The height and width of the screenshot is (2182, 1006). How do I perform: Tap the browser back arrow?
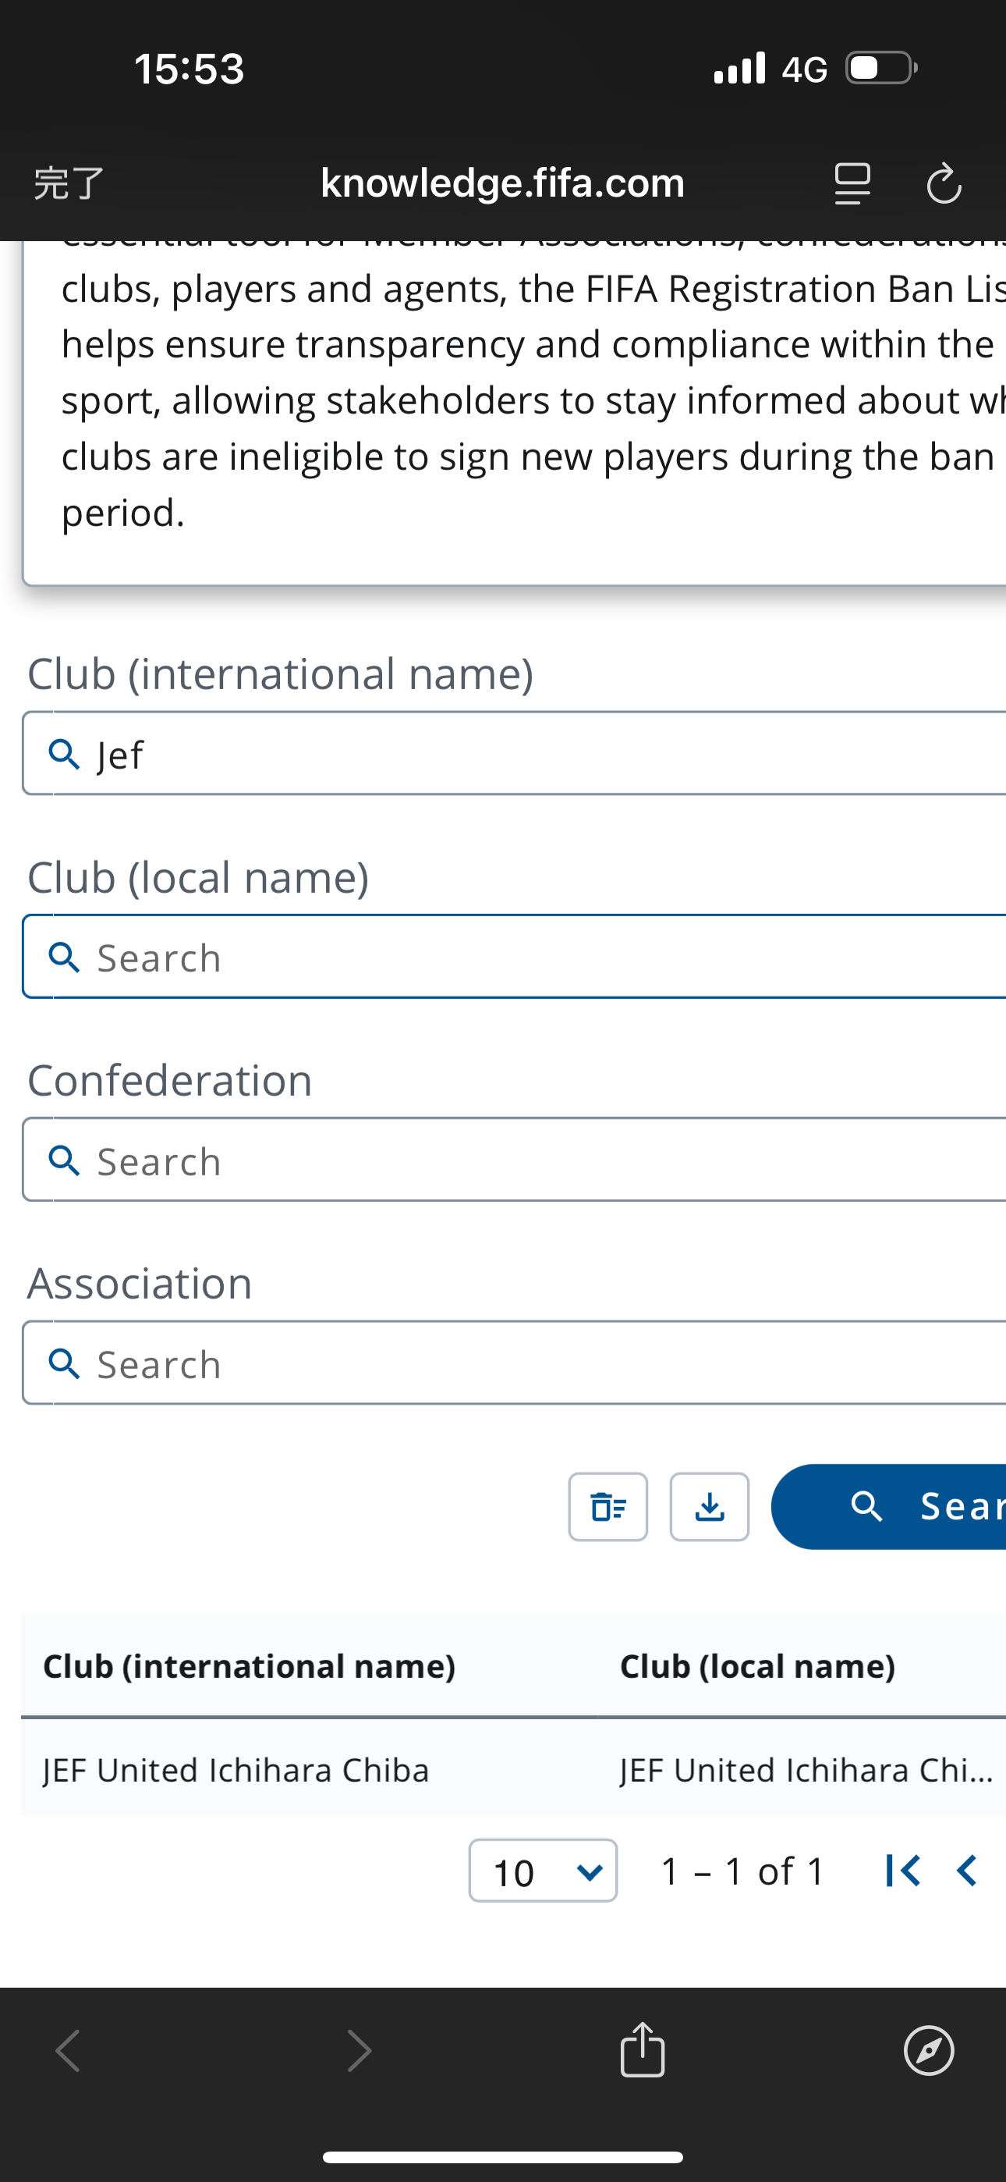tap(68, 2051)
